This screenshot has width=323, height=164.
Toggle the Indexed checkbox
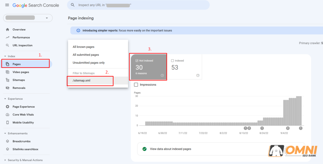tap(173, 61)
